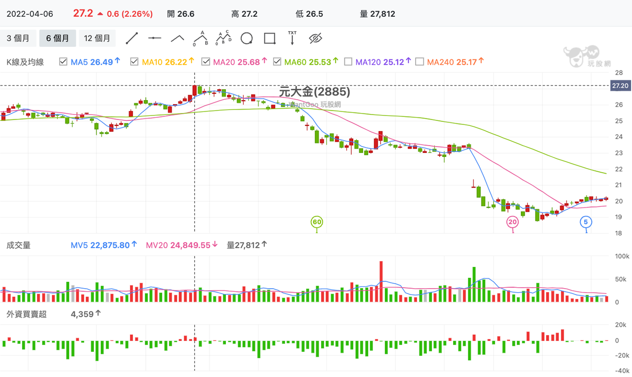Uncheck the MA5 moving average

[63, 62]
